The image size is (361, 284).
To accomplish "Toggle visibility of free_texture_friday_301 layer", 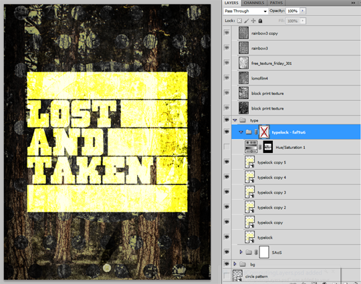I will [x=227, y=63].
